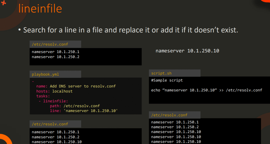Click the orange plus icon in the corner
270x144 pixels.
tap(3, 3)
